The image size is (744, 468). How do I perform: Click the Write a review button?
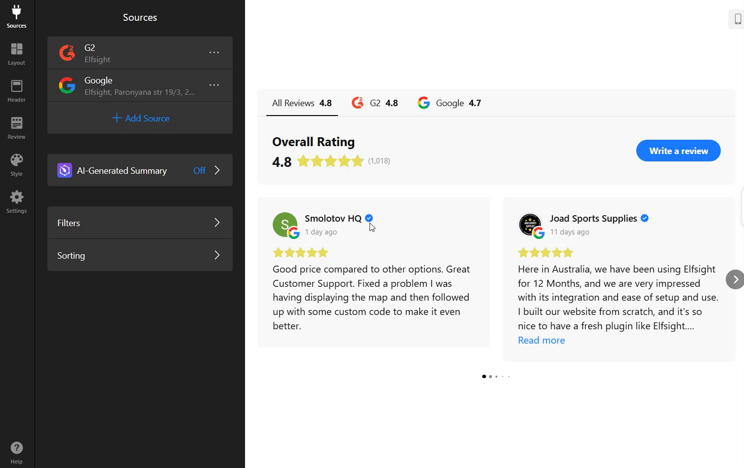point(678,151)
